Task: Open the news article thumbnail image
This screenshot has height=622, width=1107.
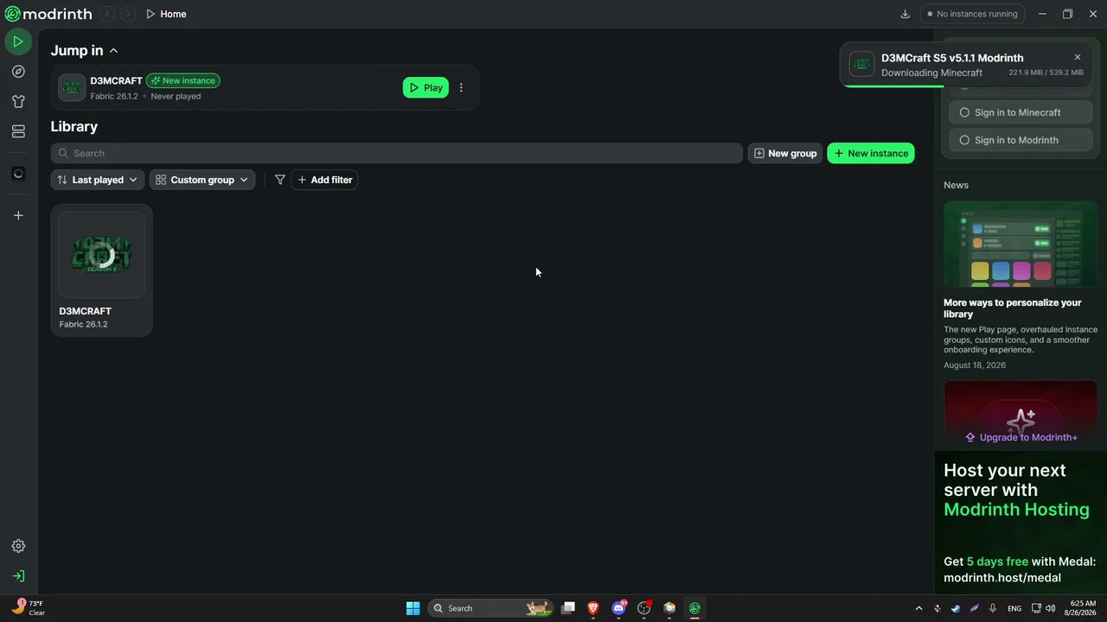Action: (x=1021, y=244)
